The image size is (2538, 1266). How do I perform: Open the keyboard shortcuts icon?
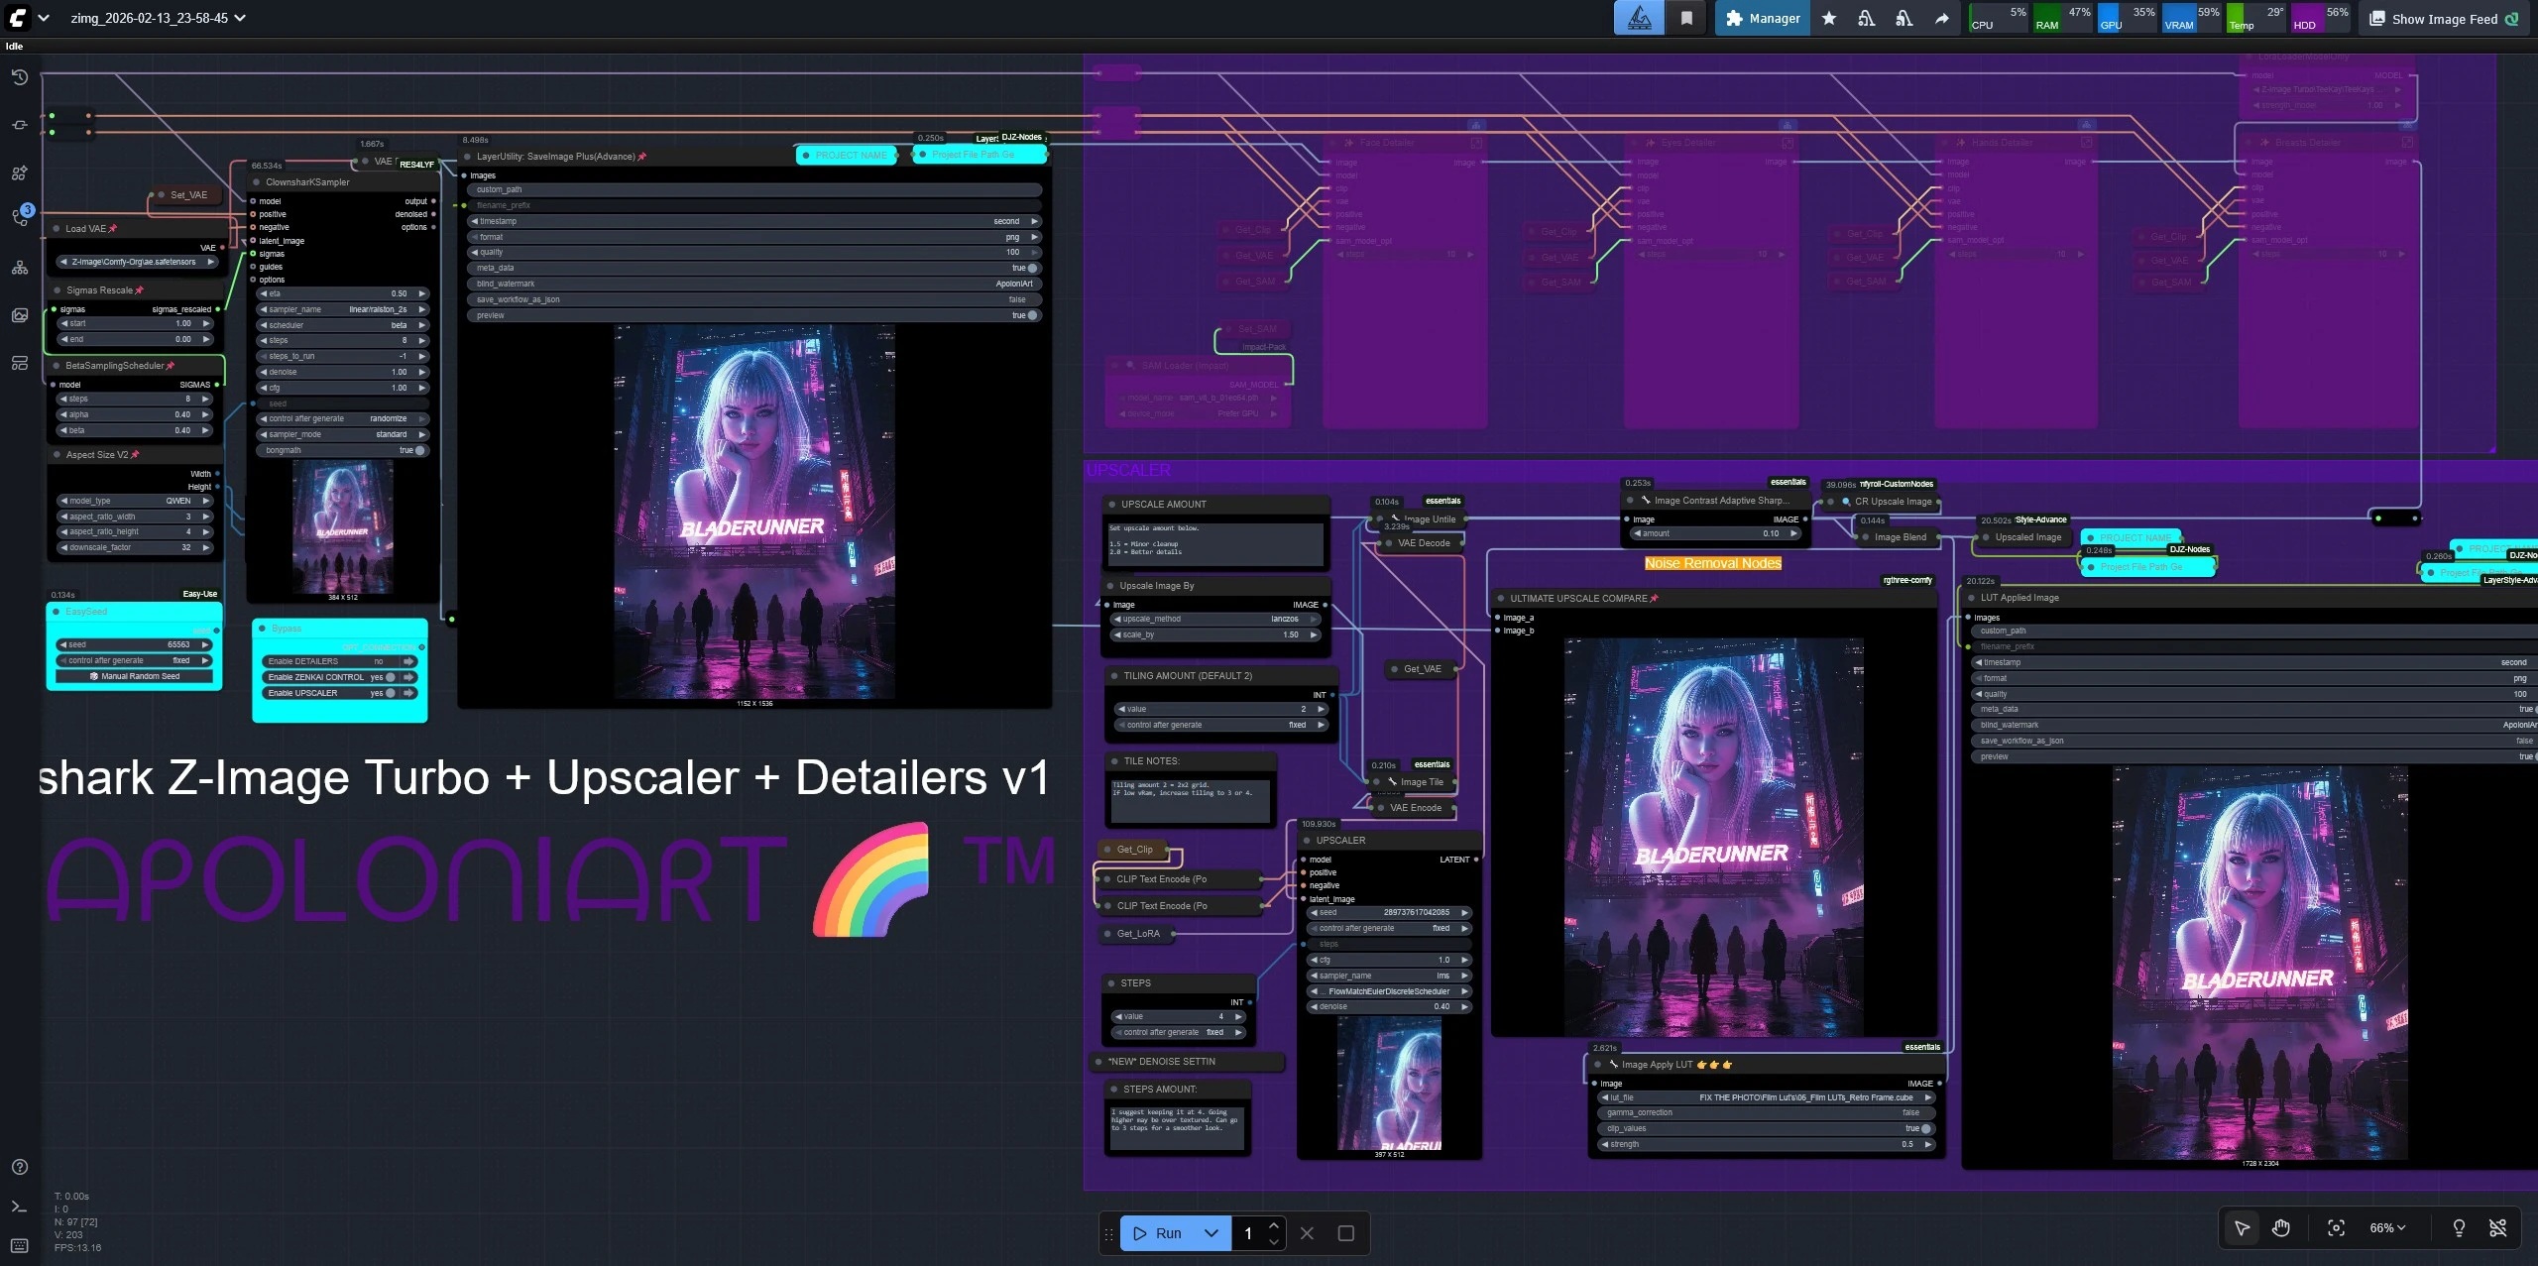coord(20,1245)
